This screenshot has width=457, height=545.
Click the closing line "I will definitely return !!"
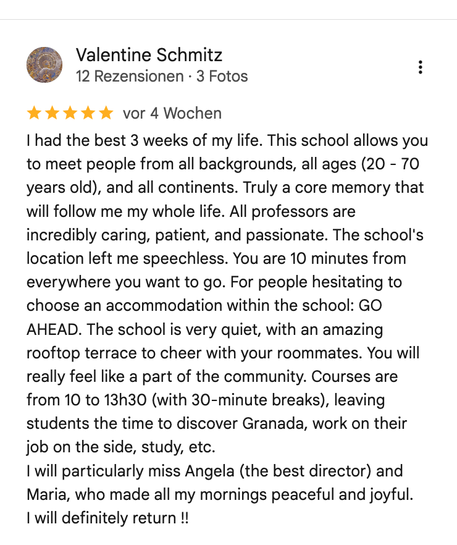tap(107, 518)
